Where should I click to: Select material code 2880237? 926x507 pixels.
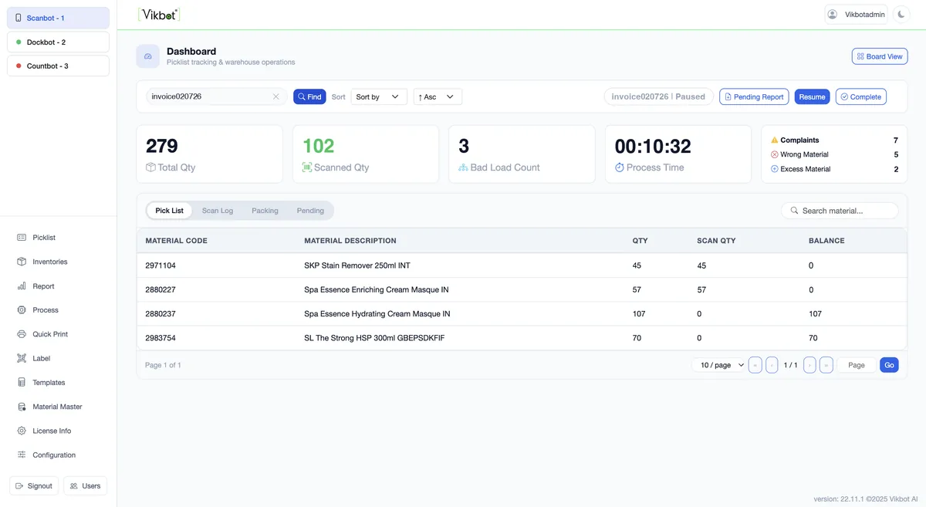pyautogui.click(x=161, y=314)
